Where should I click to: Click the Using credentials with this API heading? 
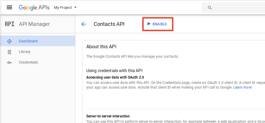point(115,70)
